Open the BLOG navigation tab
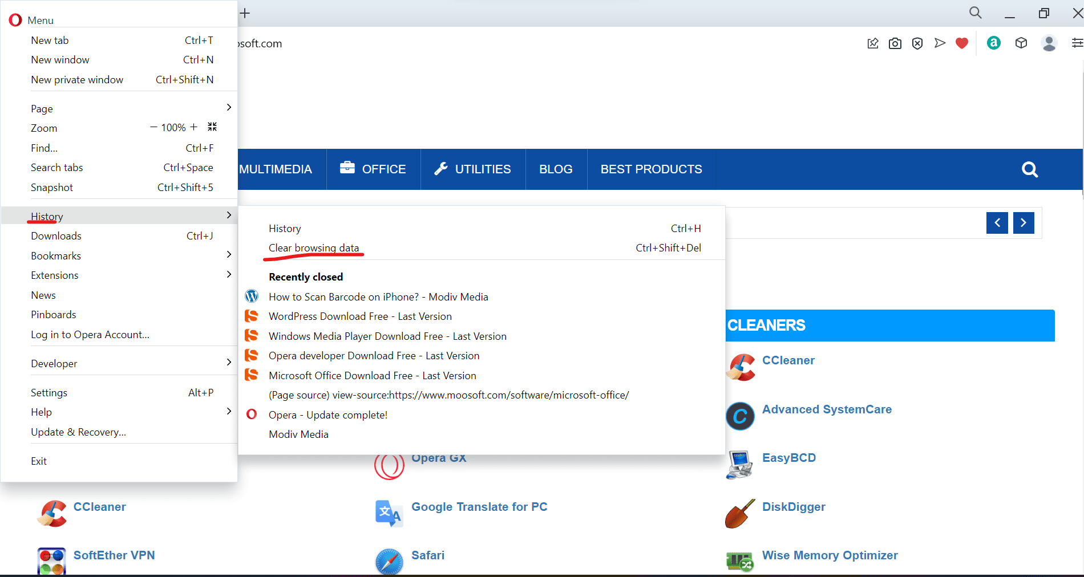Image resolution: width=1084 pixels, height=577 pixels. click(x=556, y=169)
